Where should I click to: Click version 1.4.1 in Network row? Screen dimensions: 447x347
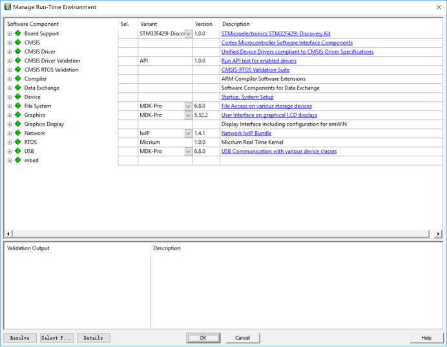pos(200,134)
